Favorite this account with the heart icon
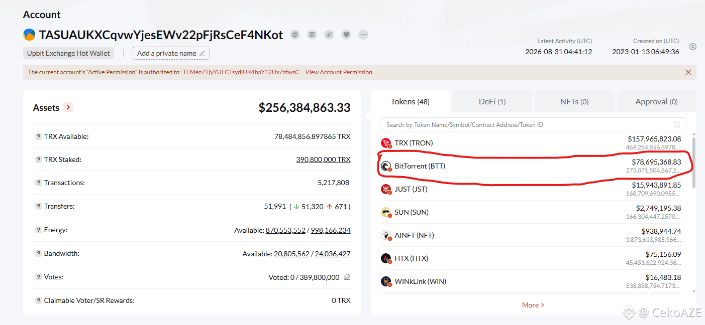The image size is (705, 325). 346,35
